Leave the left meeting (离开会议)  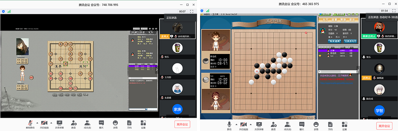coord(182,124)
